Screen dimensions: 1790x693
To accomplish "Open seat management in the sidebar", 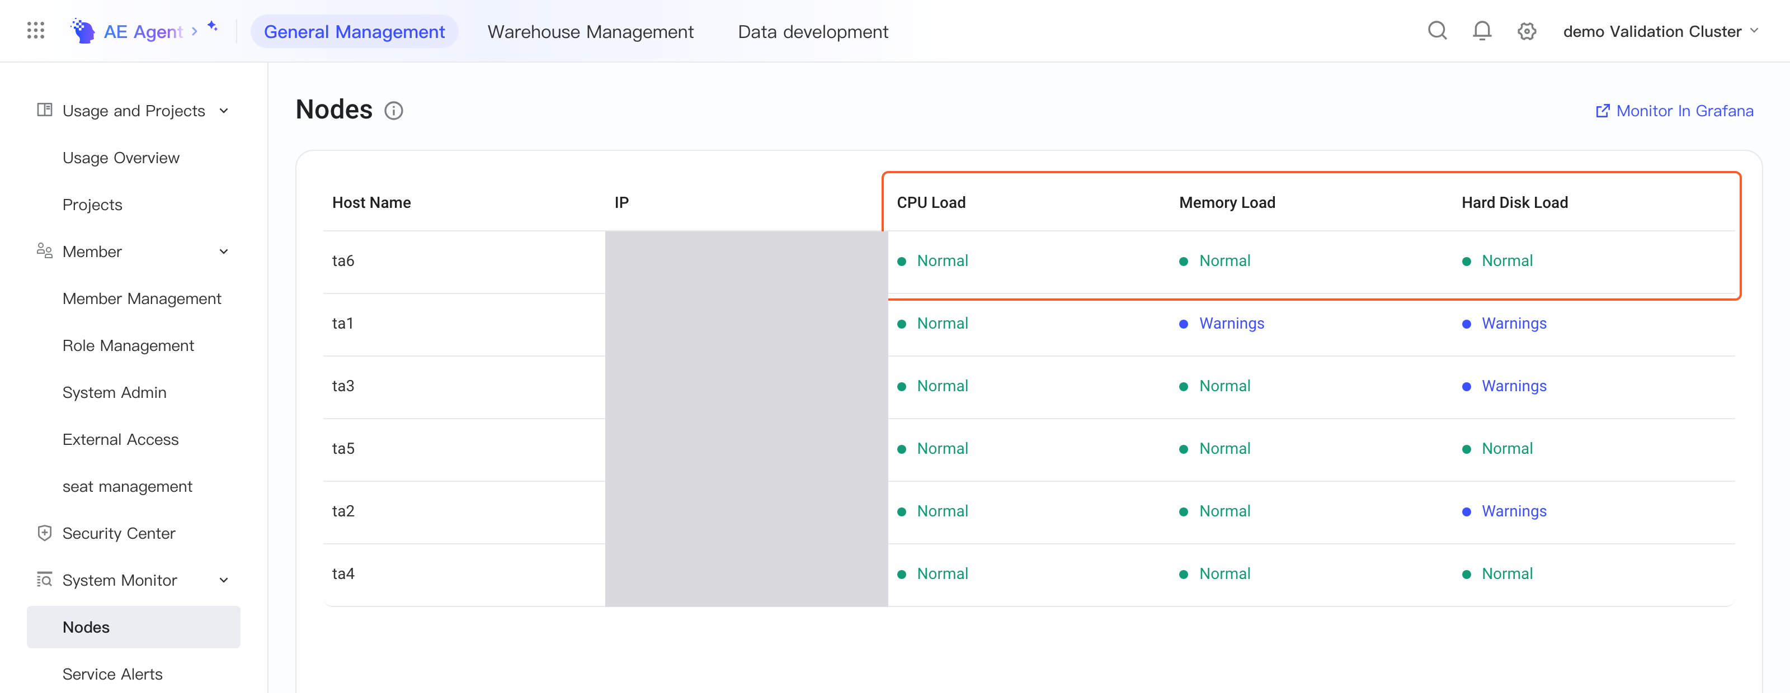I will 127,486.
